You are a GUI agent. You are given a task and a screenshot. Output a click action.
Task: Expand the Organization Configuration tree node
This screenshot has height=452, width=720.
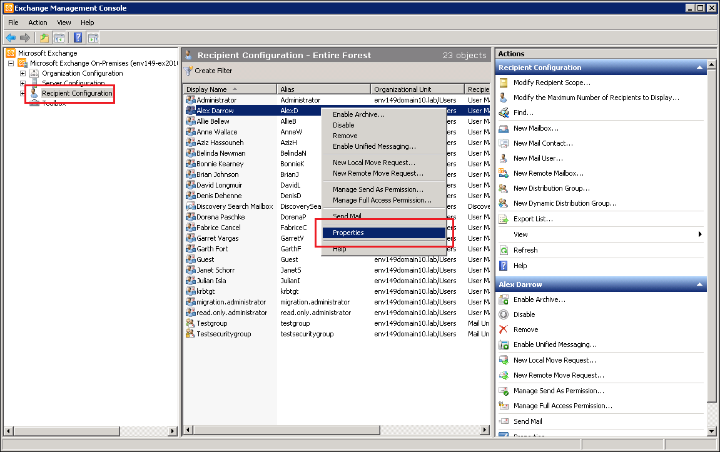23,73
